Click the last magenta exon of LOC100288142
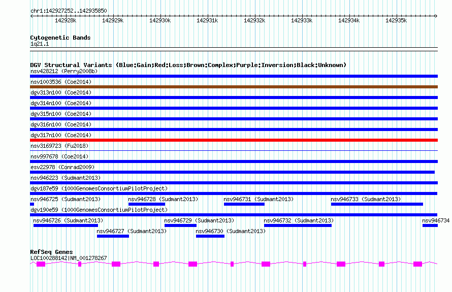The height and width of the screenshot is (292, 452). [x=417, y=264]
